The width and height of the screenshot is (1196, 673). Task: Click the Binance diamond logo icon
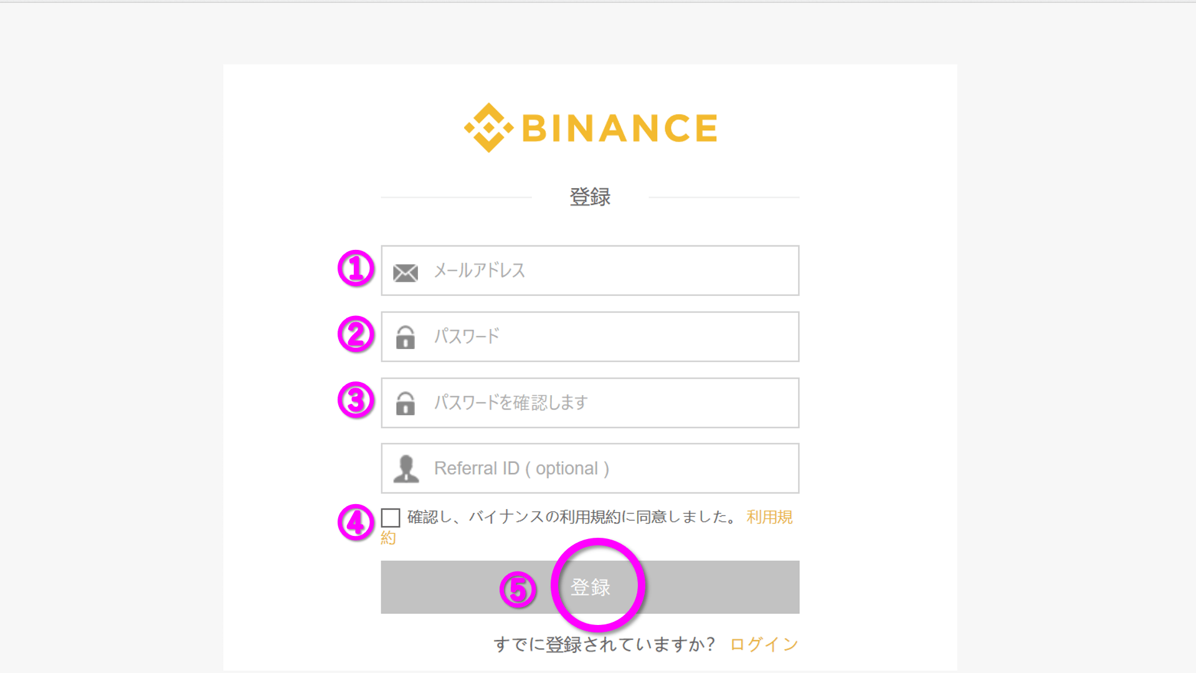[489, 128]
